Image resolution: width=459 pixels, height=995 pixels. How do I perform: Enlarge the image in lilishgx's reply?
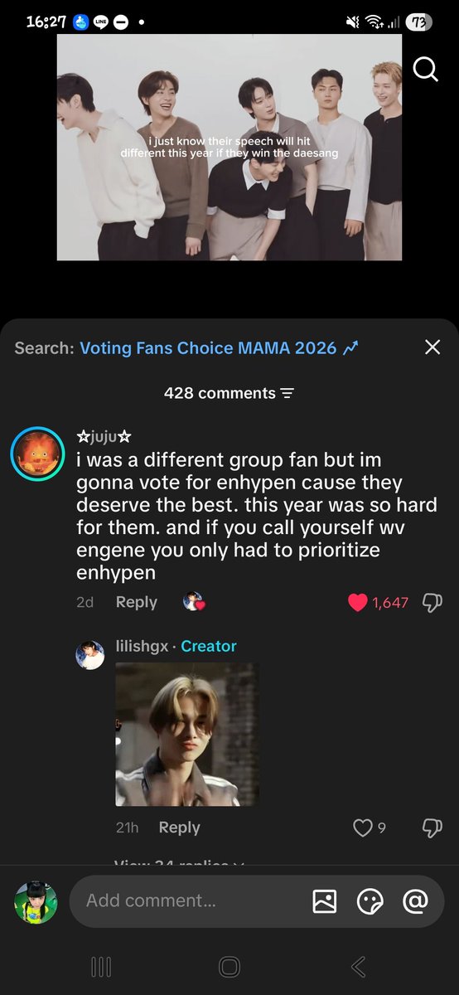[187, 734]
